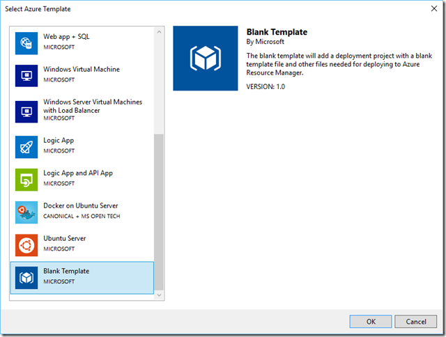The height and width of the screenshot is (337, 446).
Task: Select the Web app + SQL template icon
Action: tap(26, 43)
